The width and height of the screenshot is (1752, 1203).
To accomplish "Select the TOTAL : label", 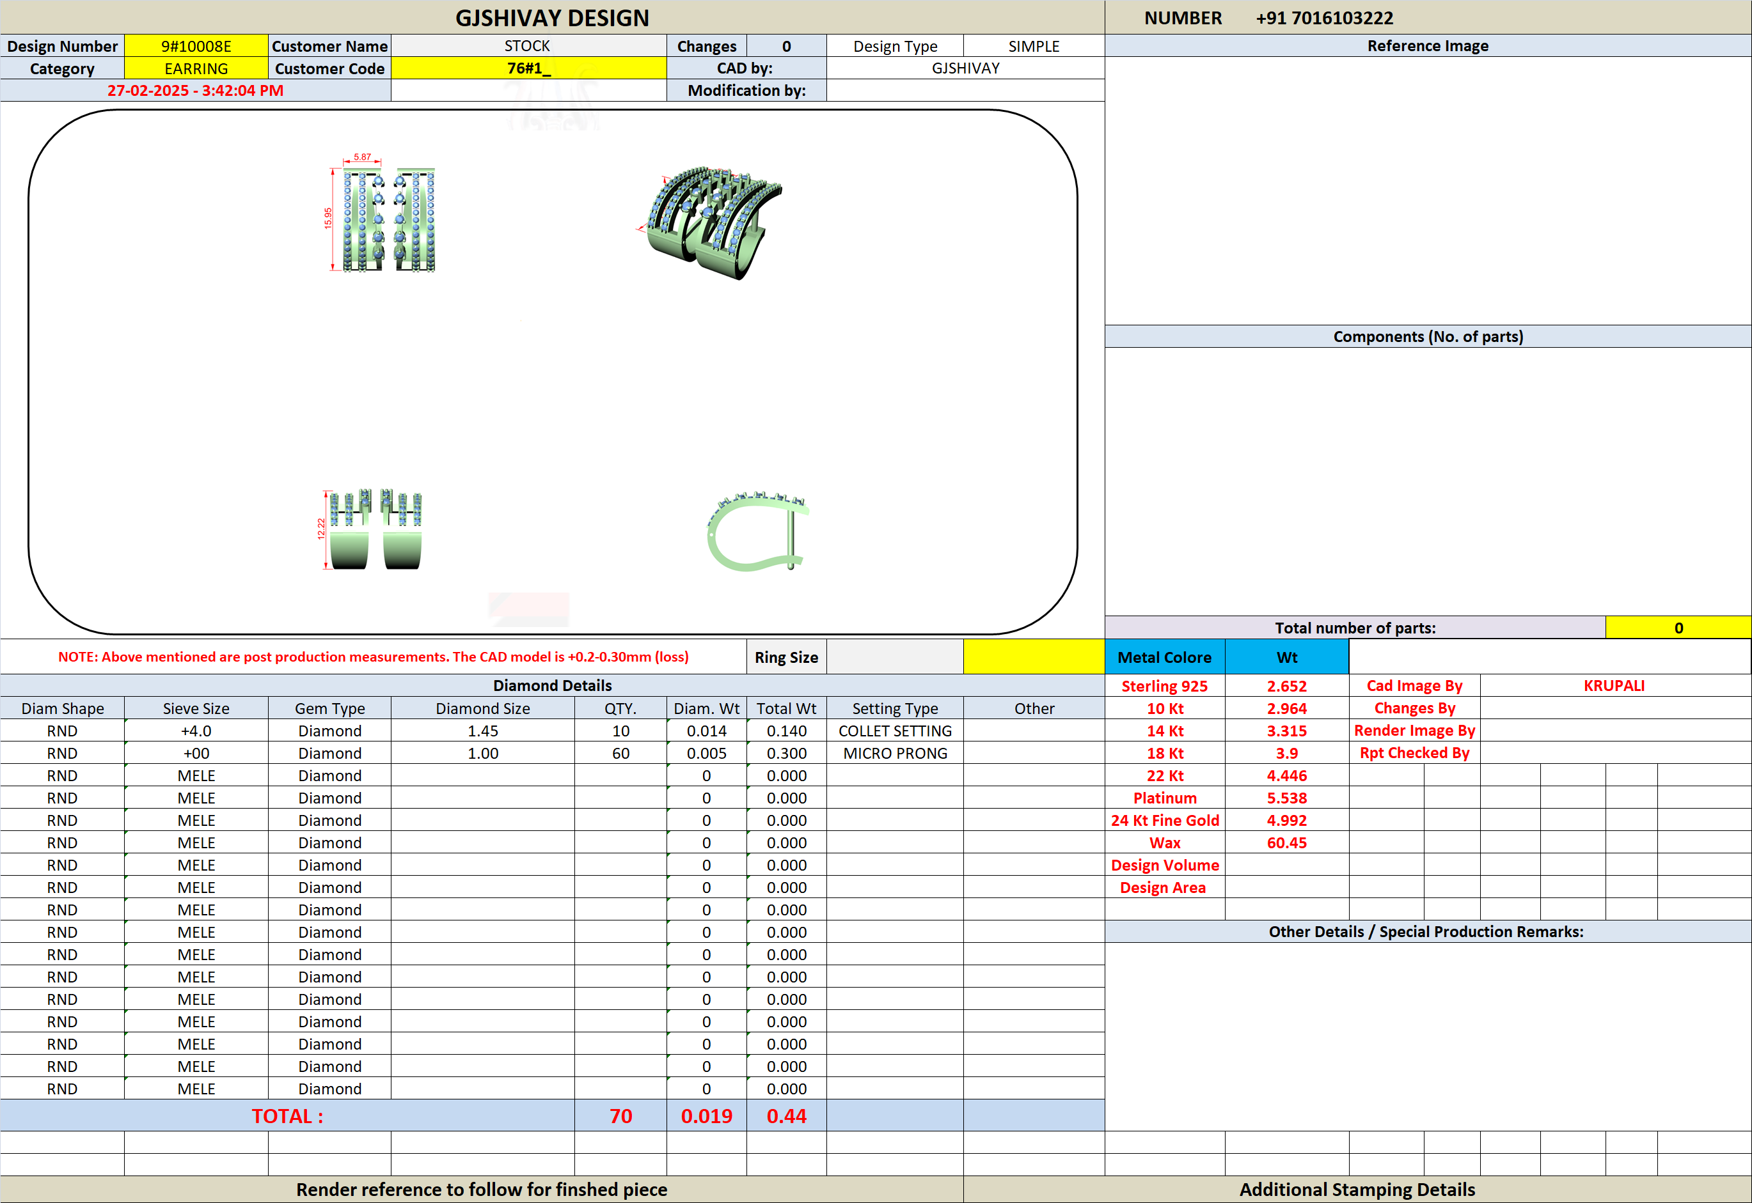I will tap(287, 1115).
